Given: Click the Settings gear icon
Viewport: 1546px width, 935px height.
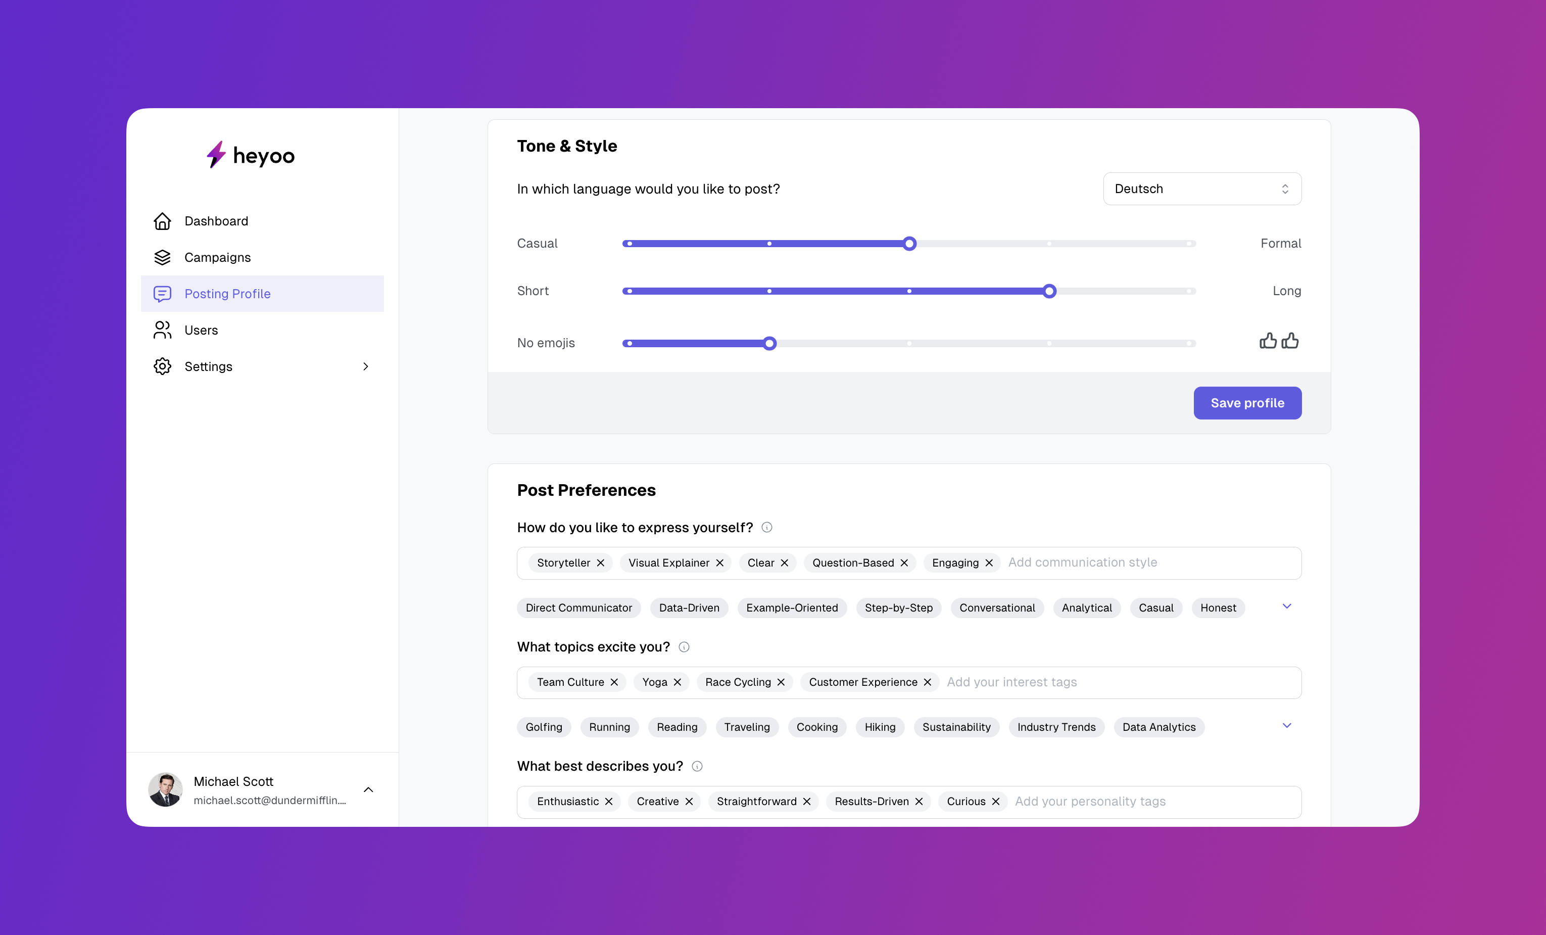Looking at the screenshot, I should 163,366.
